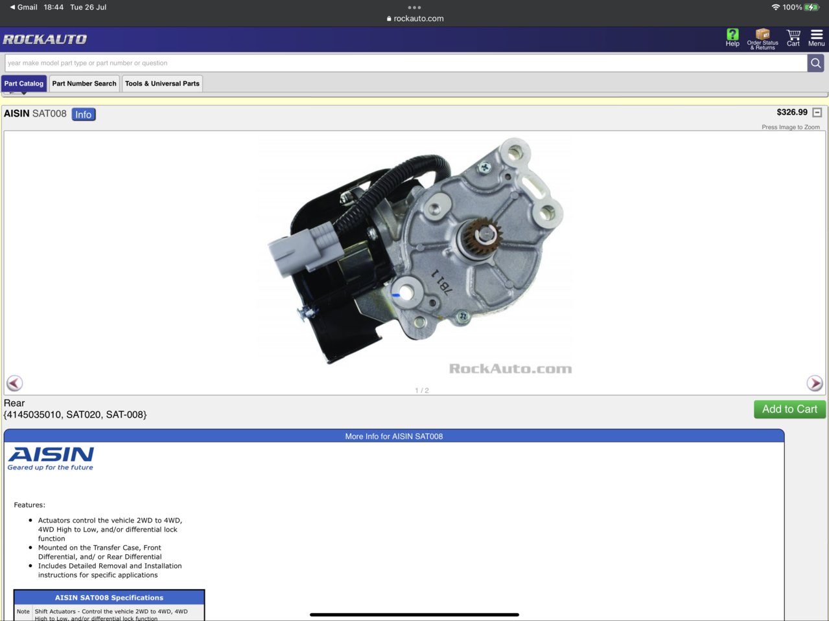Select the Part Catalog tab

point(24,84)
